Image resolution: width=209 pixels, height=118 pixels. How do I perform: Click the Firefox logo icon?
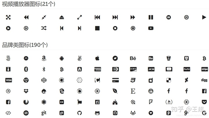26,102
